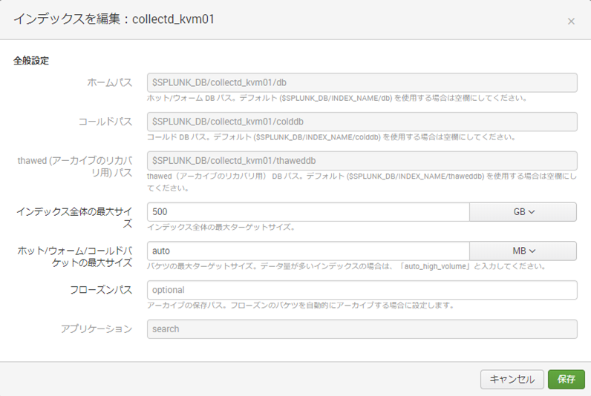Click the thawed (アーカイブのリカバリ用) パス label
This screenshot has width=591, height=396.
75,167
